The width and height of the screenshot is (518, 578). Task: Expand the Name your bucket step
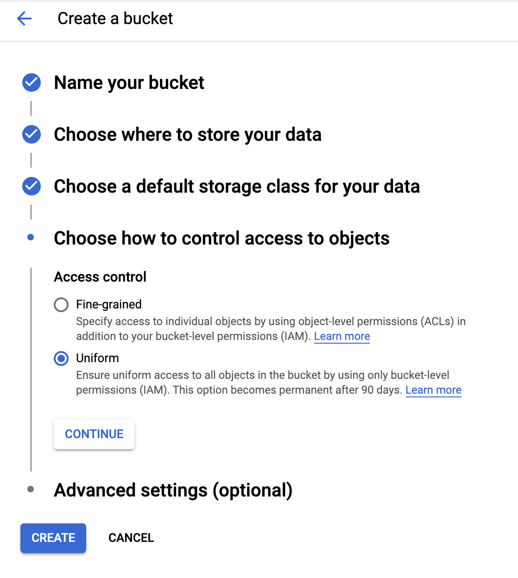tap(129, 83)
